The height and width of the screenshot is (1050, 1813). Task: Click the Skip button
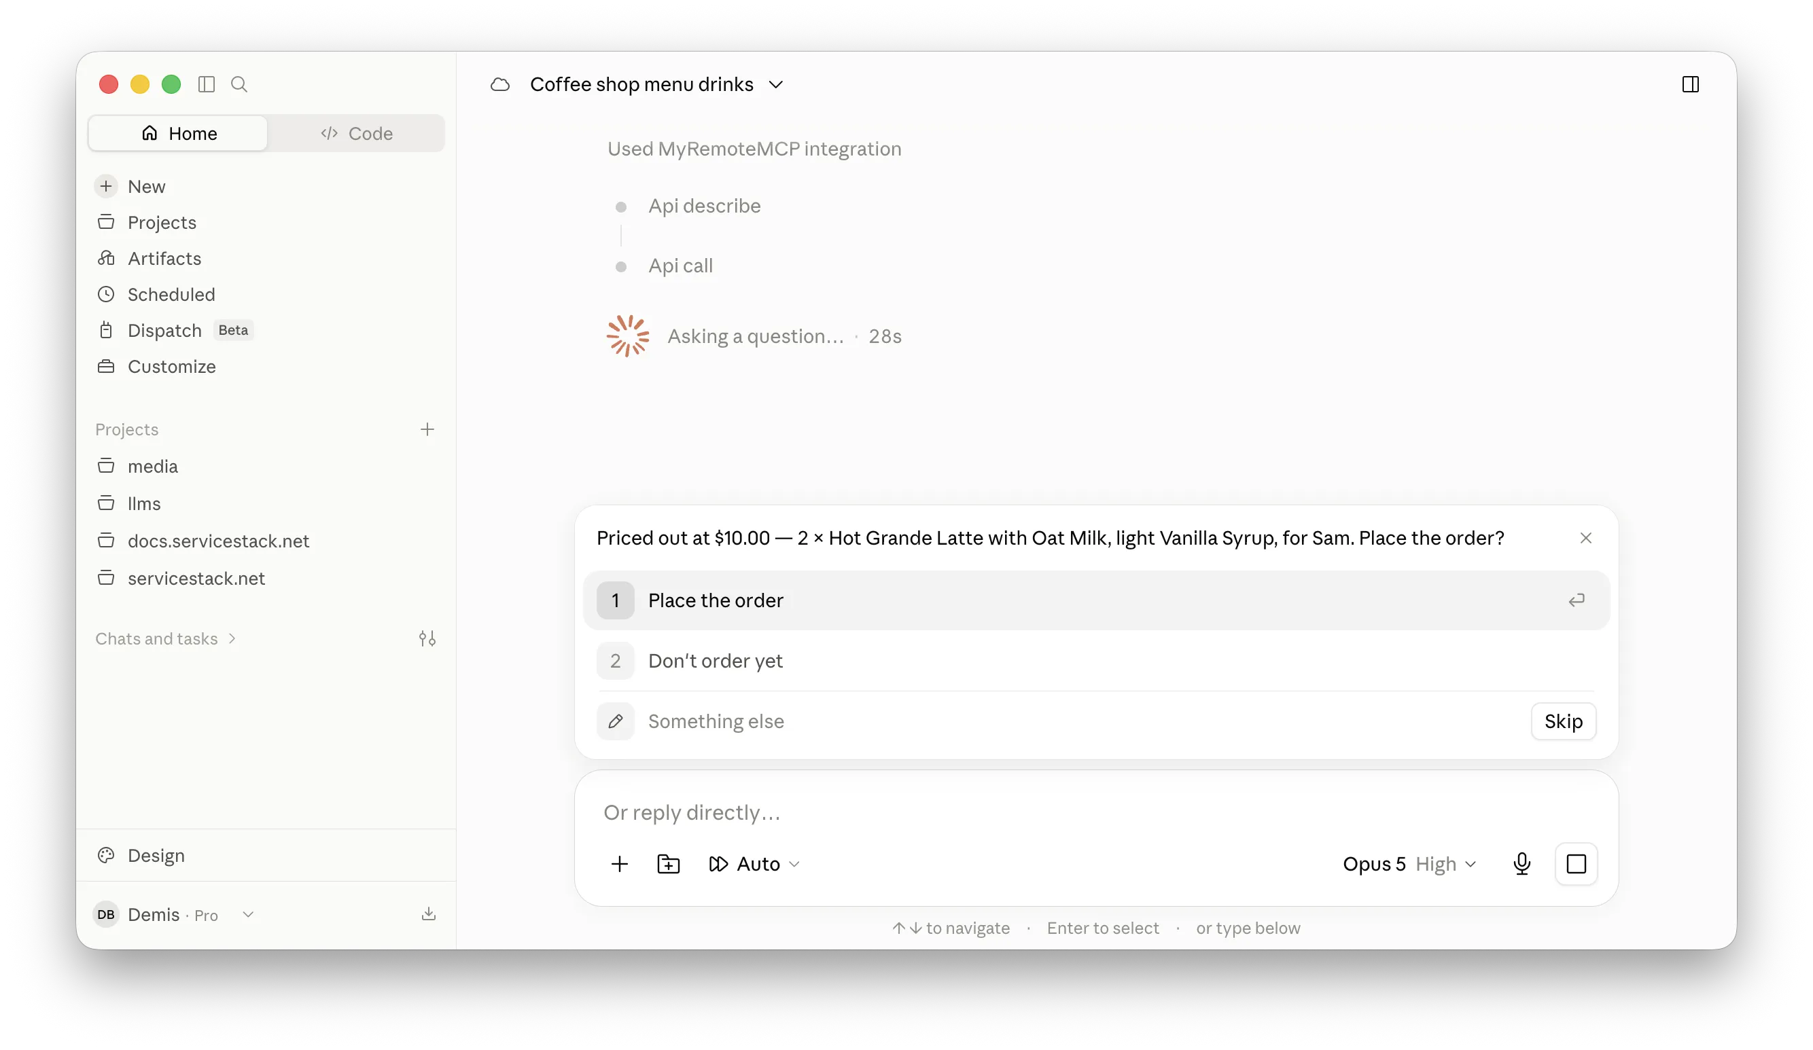click(x=1563, y=721)
